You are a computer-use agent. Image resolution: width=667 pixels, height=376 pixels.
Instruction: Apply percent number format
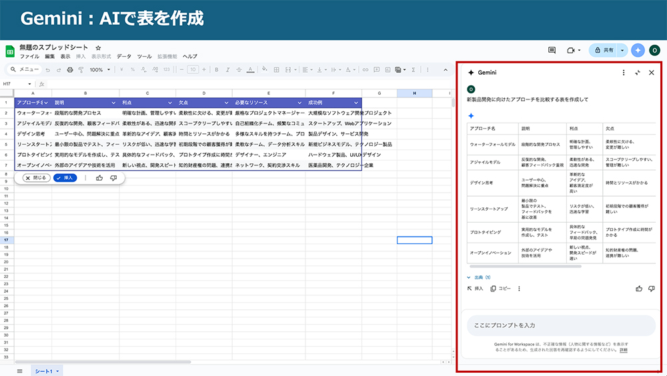pos(133,70)
